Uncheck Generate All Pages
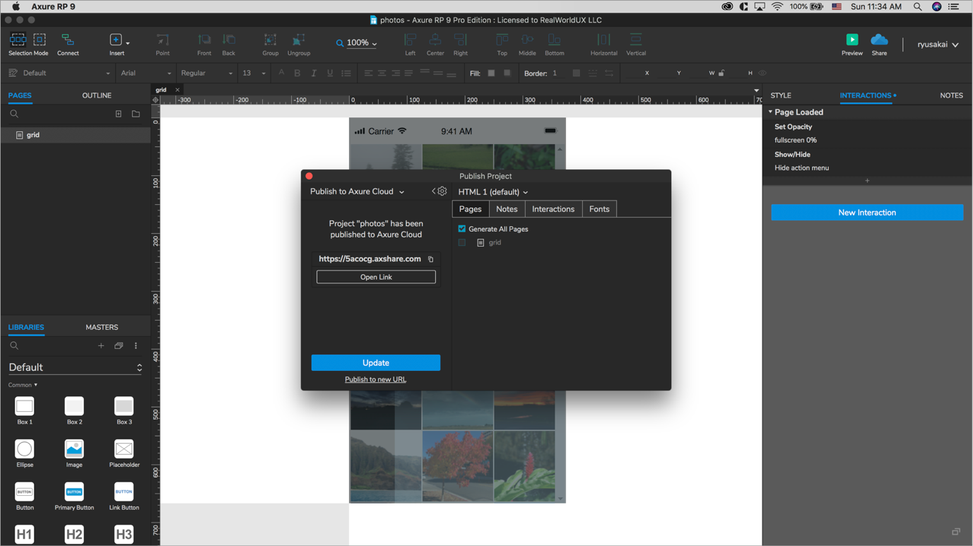 (x=462, y=229)
